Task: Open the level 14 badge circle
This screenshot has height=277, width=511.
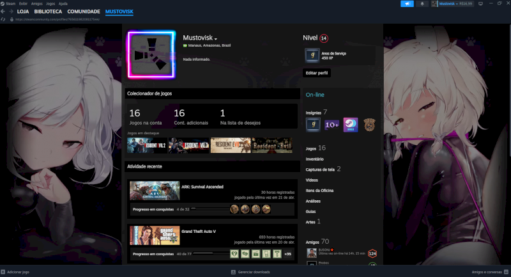Action: 324,38
